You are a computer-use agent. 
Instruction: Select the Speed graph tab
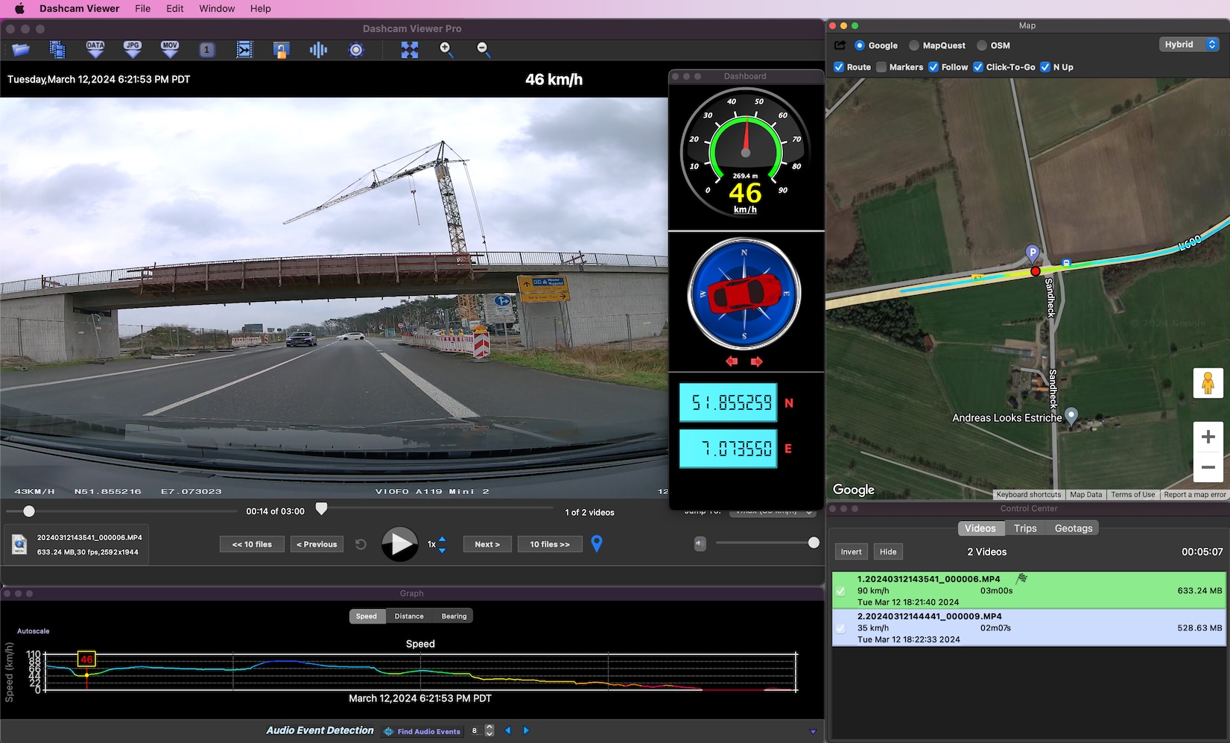[367, 616]
